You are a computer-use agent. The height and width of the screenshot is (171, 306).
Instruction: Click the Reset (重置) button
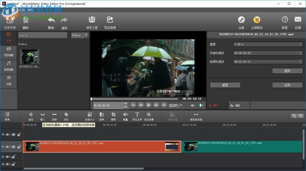(x=225, y=85)
